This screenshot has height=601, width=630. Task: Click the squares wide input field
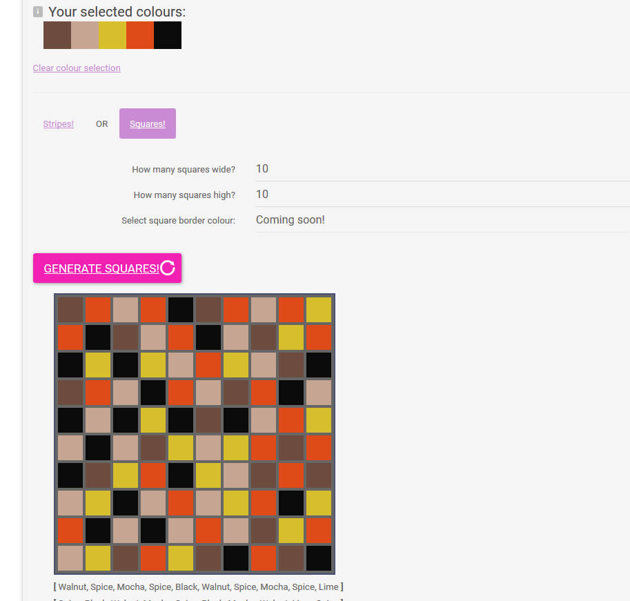[442, 169]
